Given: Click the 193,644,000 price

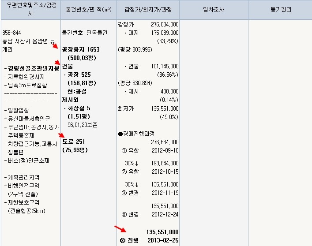Looking at the screenshot, I should [165, 163].
